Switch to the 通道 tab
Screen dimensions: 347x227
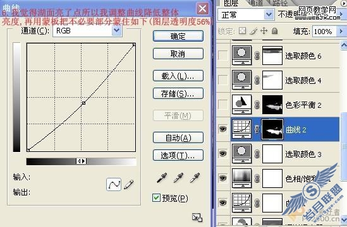(255, 3)
